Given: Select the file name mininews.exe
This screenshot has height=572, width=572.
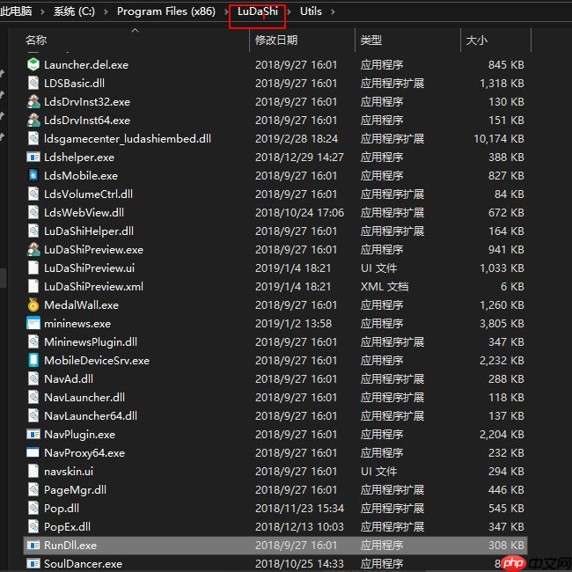Looking at the screenshot, I should coord(77,324).
